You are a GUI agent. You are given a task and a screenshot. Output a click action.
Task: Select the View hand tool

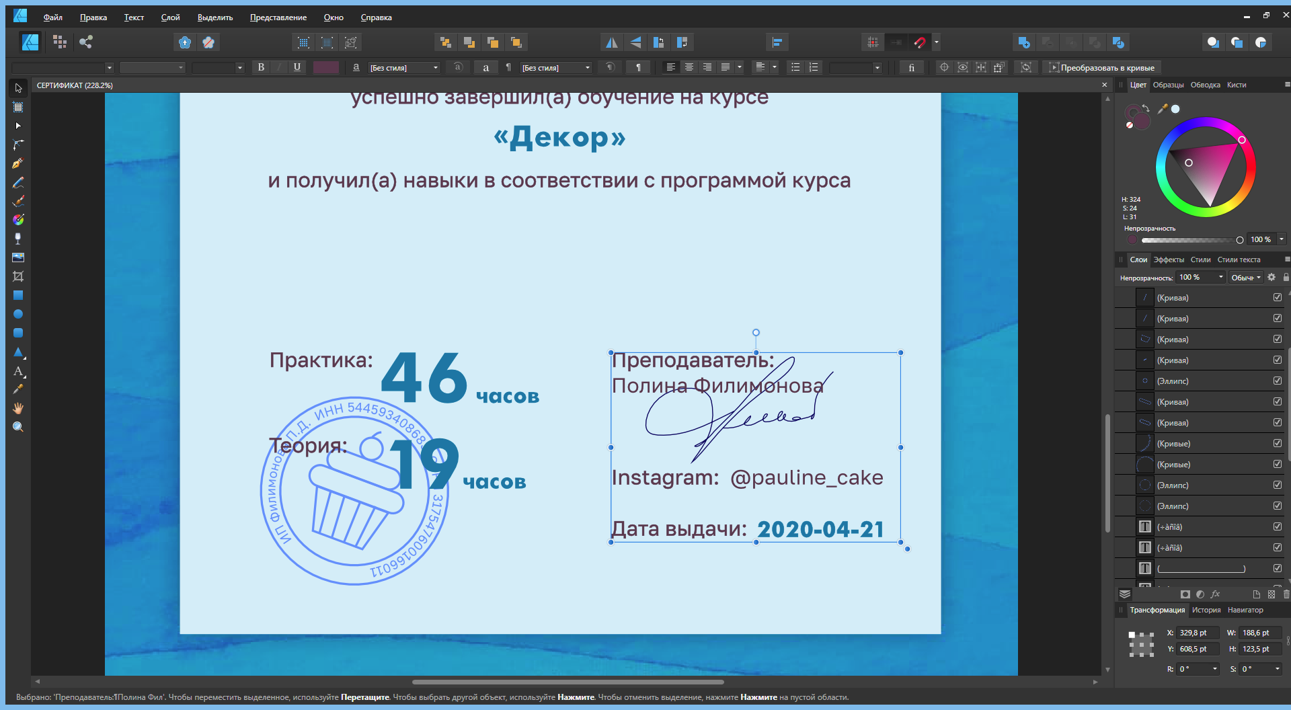[18, 408]
